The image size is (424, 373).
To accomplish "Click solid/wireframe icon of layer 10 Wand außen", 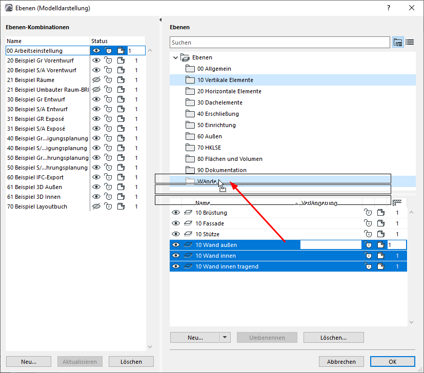I will [381, 245].
